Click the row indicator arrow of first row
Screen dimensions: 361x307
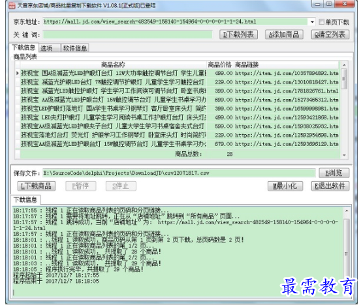click(x=18, y=74)
